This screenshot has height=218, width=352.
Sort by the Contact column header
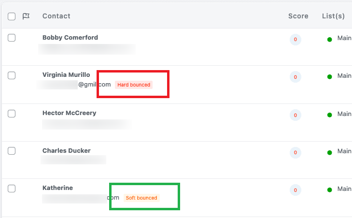(x=56, y=16)
